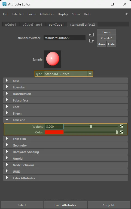Click the go to input connection icon
Image resolution: width=131 pixels, height=209 pixels.
(x=92, y=35)
